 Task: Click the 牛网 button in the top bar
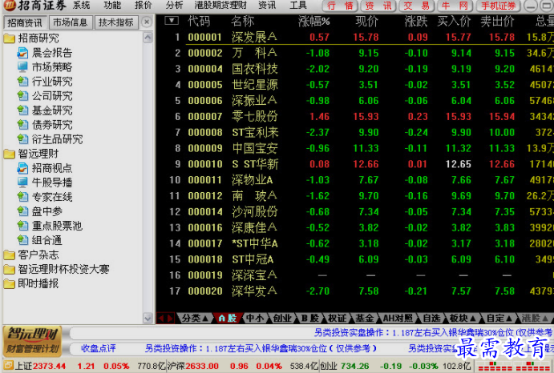(x=455, y=6)
